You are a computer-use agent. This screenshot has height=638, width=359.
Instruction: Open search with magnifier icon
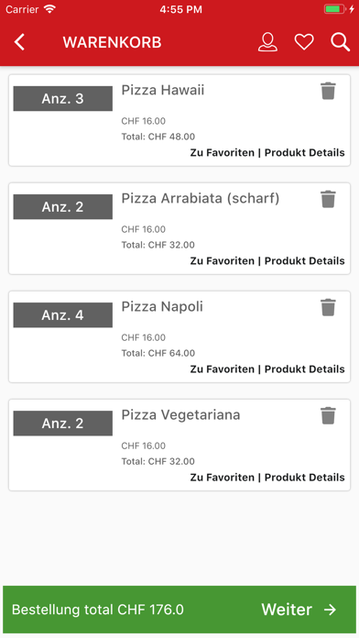pyautogui.click(x=340, y=42)
